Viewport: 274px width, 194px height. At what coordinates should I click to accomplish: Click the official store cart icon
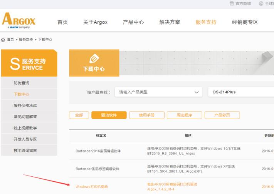[x=232, y=3]
